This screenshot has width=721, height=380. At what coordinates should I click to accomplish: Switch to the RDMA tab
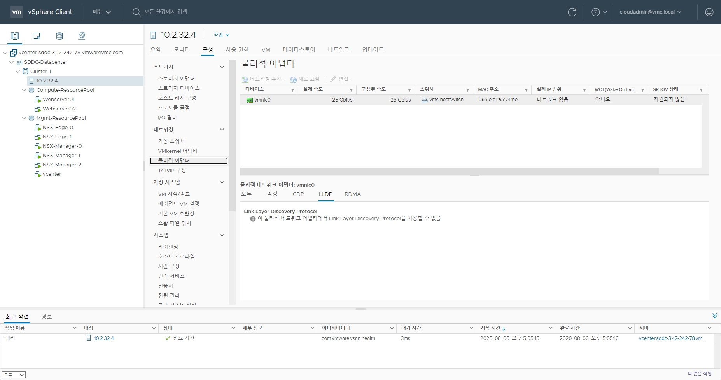353,194
